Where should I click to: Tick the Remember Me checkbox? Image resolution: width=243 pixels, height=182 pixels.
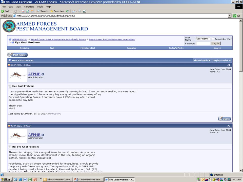point(213,39)
